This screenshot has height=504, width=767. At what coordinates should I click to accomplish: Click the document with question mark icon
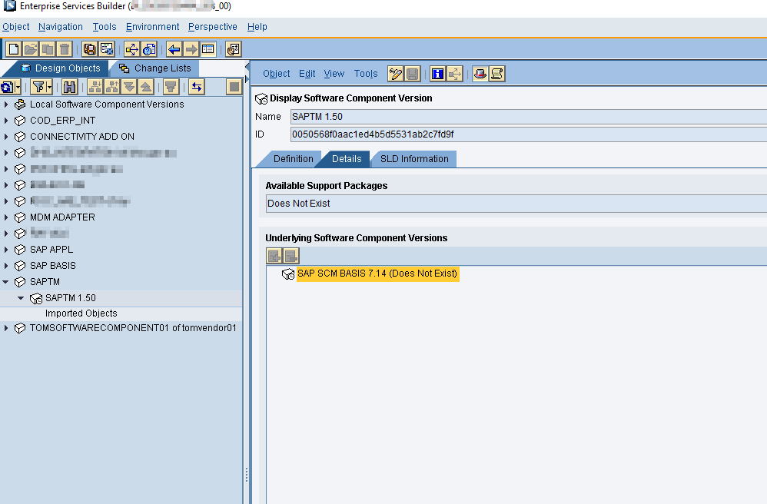click(x=148, y=49)
